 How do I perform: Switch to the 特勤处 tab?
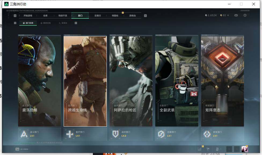click(x=115, y=16)
